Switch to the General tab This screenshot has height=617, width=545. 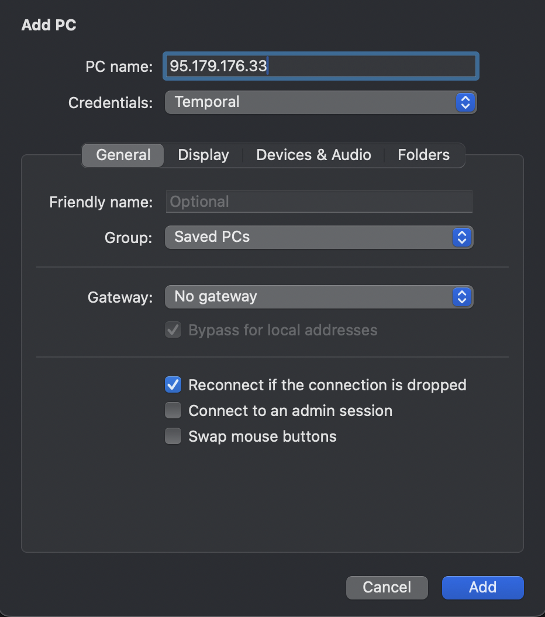pos(123,155)
